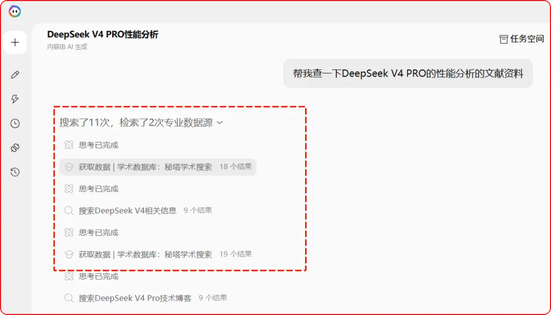Screen dimensions: 551x315
Task: Click the conversation title DeepSeek V4 PRO性能分析
Action: [x=103, y=34]
